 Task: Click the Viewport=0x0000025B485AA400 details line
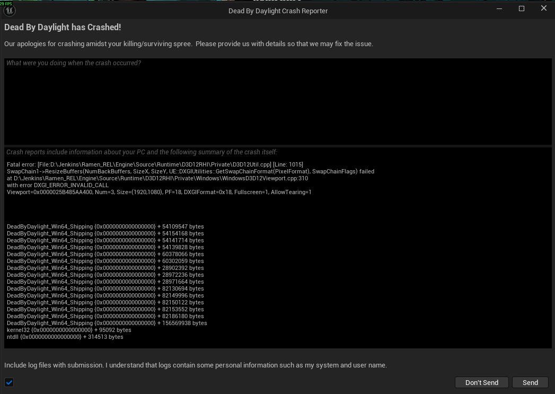coord(159,192)
